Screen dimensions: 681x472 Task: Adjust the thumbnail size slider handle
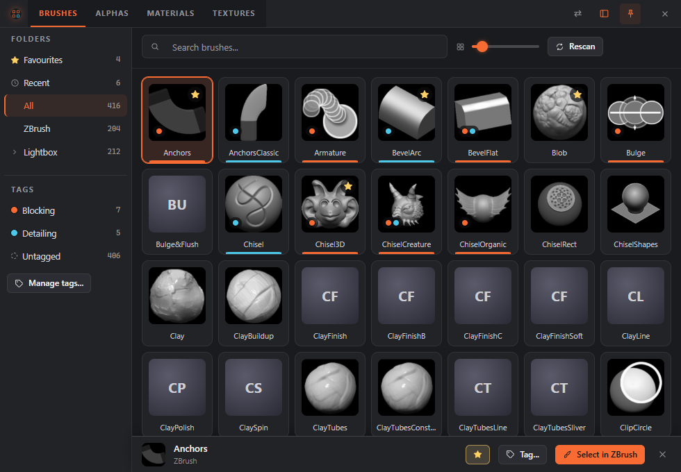point(482,47)
